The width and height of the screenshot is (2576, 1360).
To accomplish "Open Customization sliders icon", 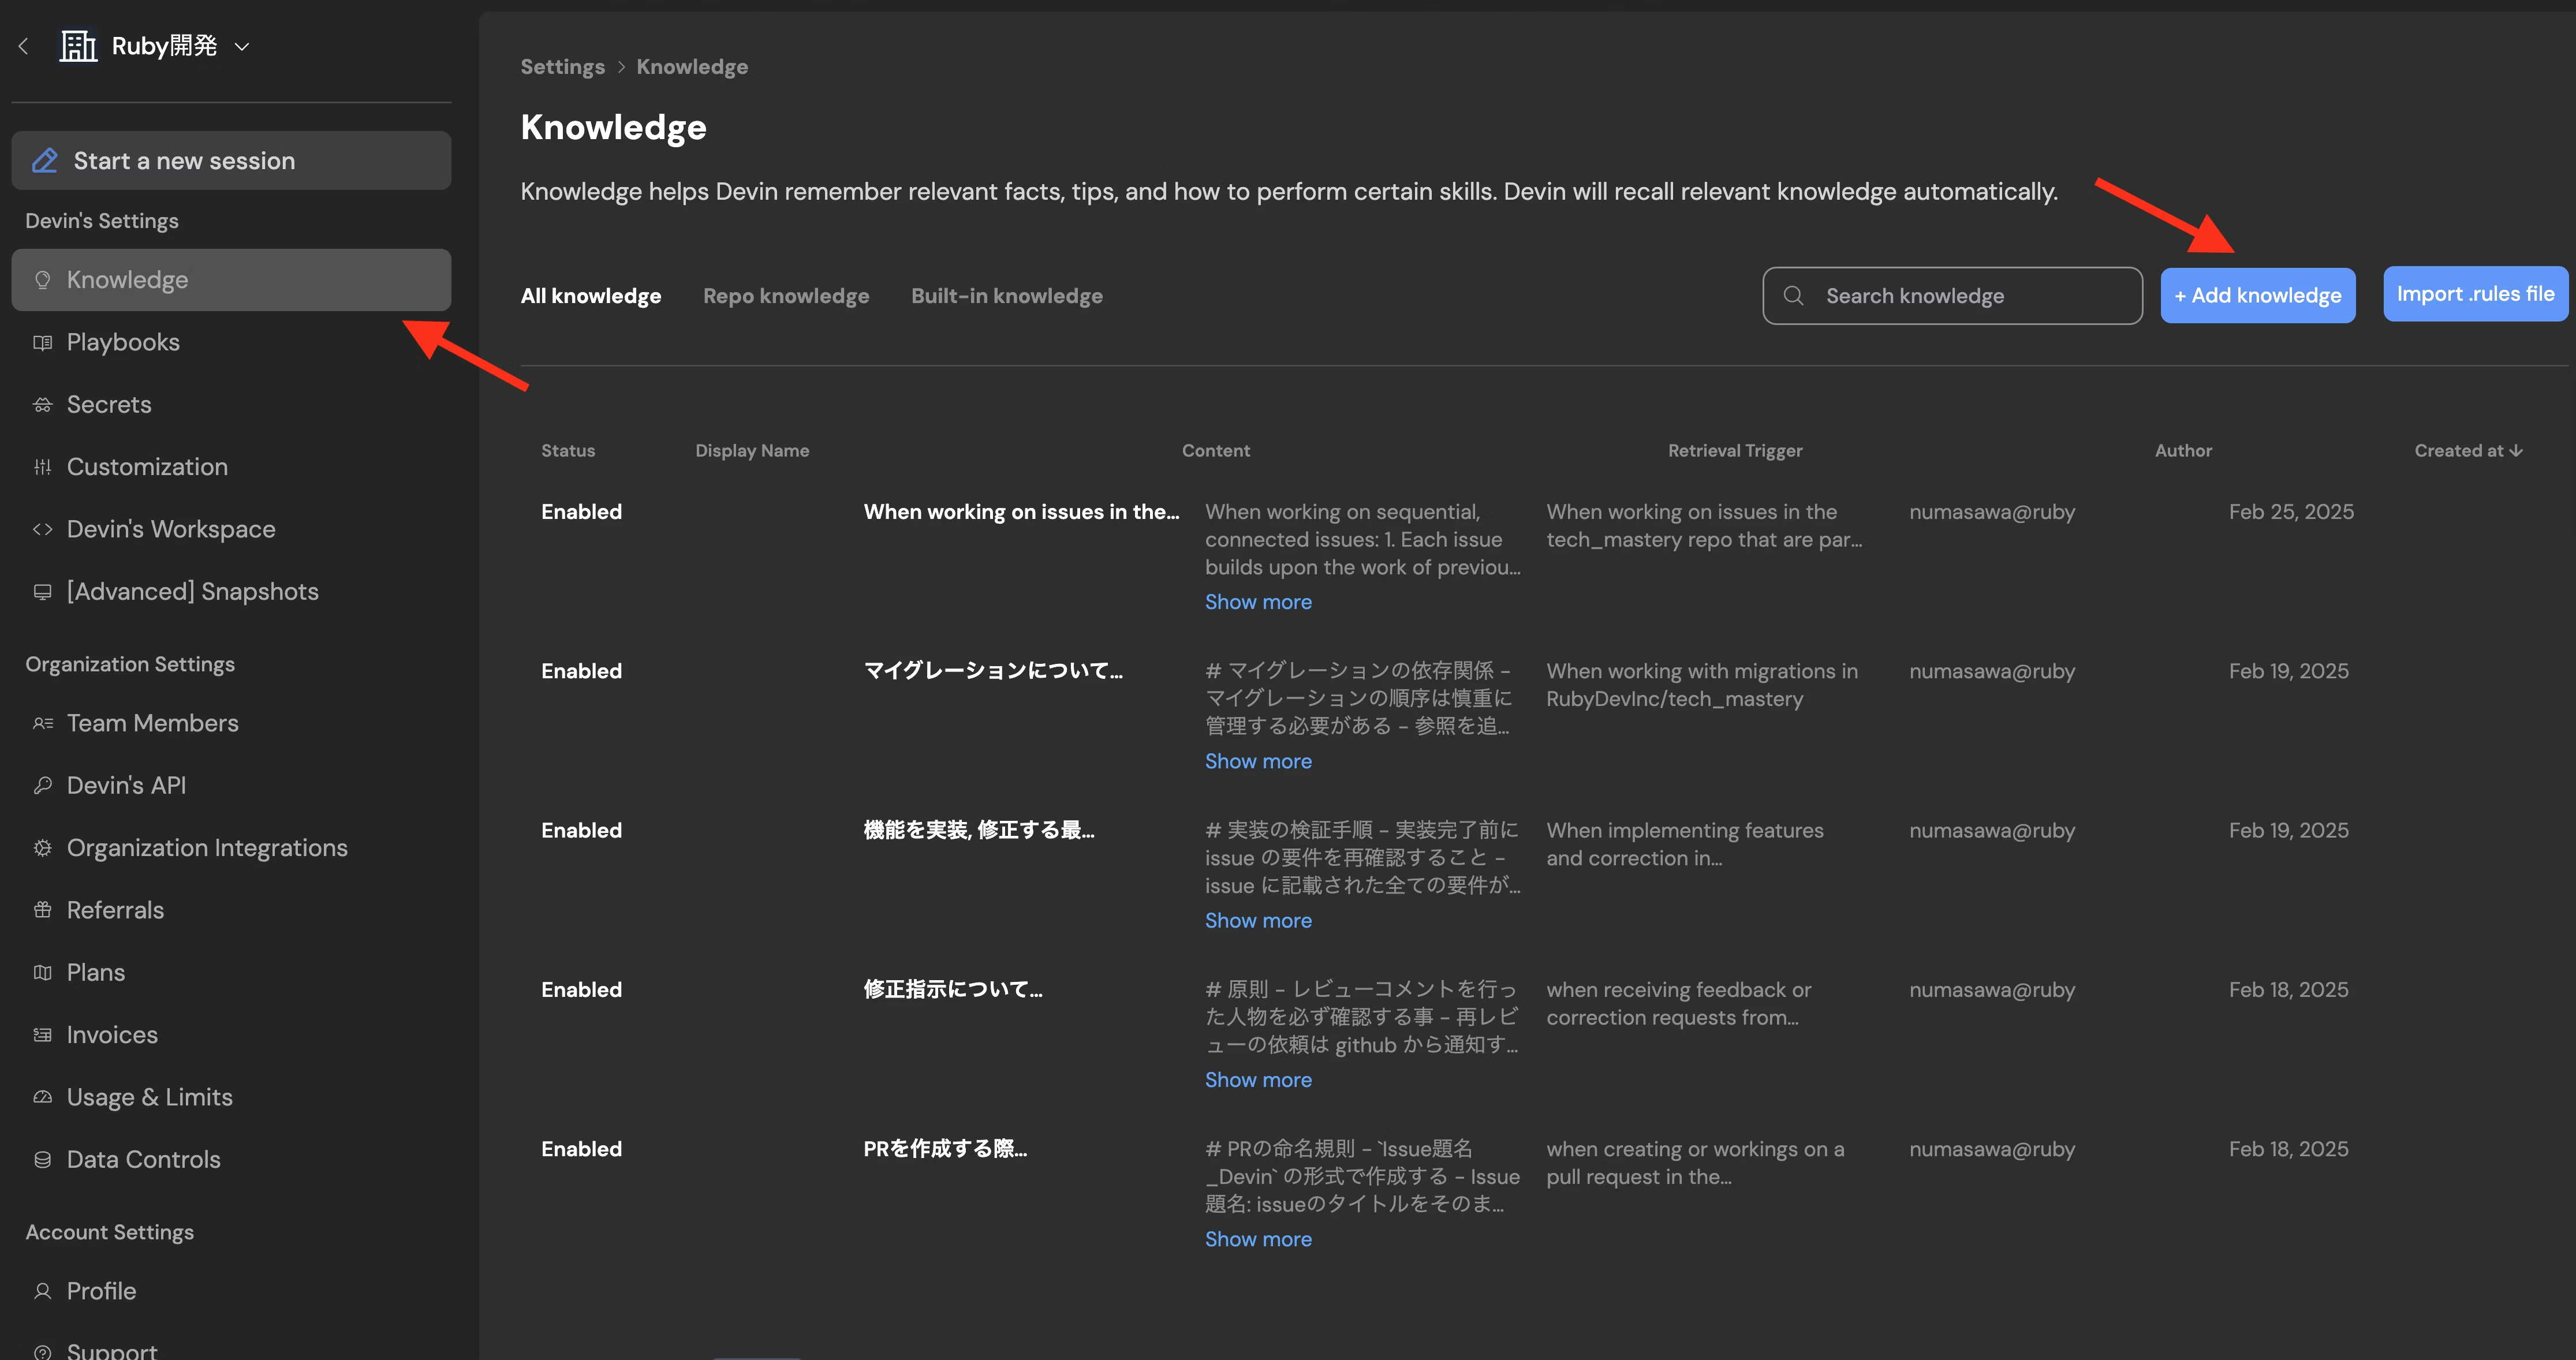I will tap(42, 467).
